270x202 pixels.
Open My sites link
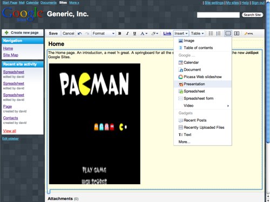[232, 3]
